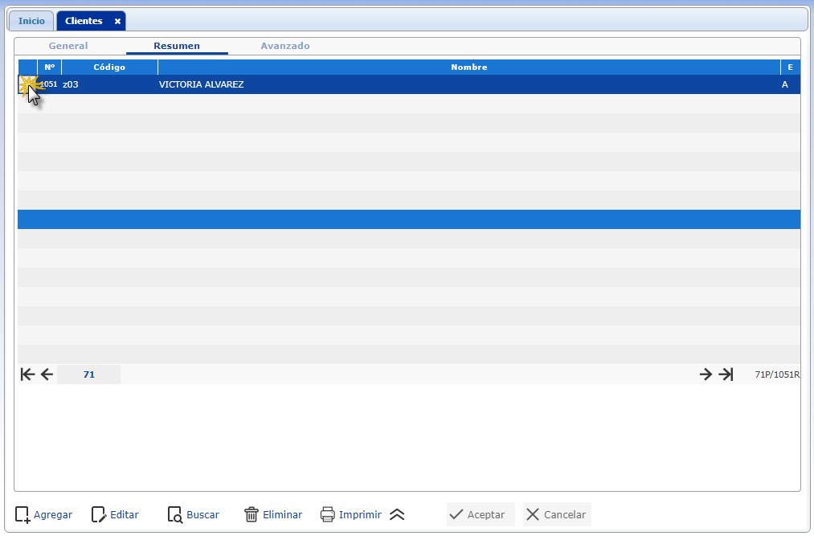
Task: Select the VICTORIA ALVAREZ row
Action: tap(409, 84)
